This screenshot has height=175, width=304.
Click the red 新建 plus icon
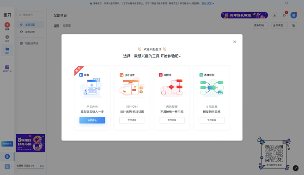pos(7,25)
